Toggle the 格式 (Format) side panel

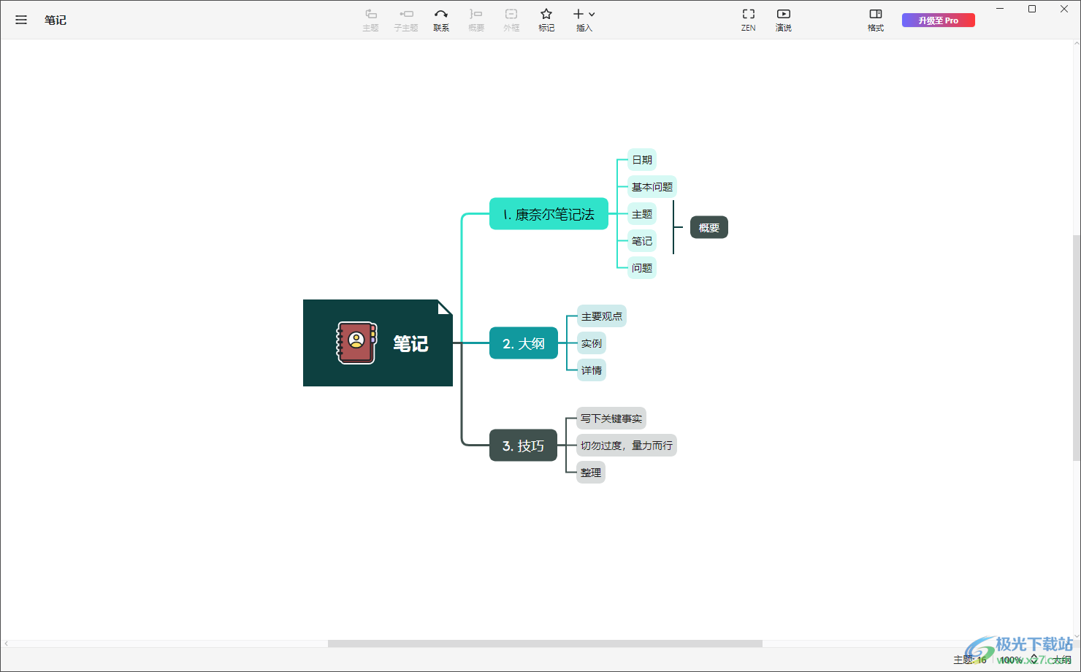point(876,20)
